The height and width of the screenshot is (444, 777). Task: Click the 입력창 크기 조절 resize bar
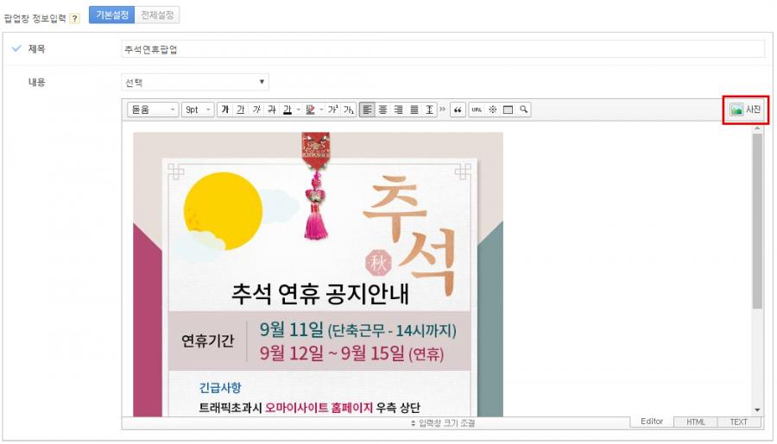(442, 423)
